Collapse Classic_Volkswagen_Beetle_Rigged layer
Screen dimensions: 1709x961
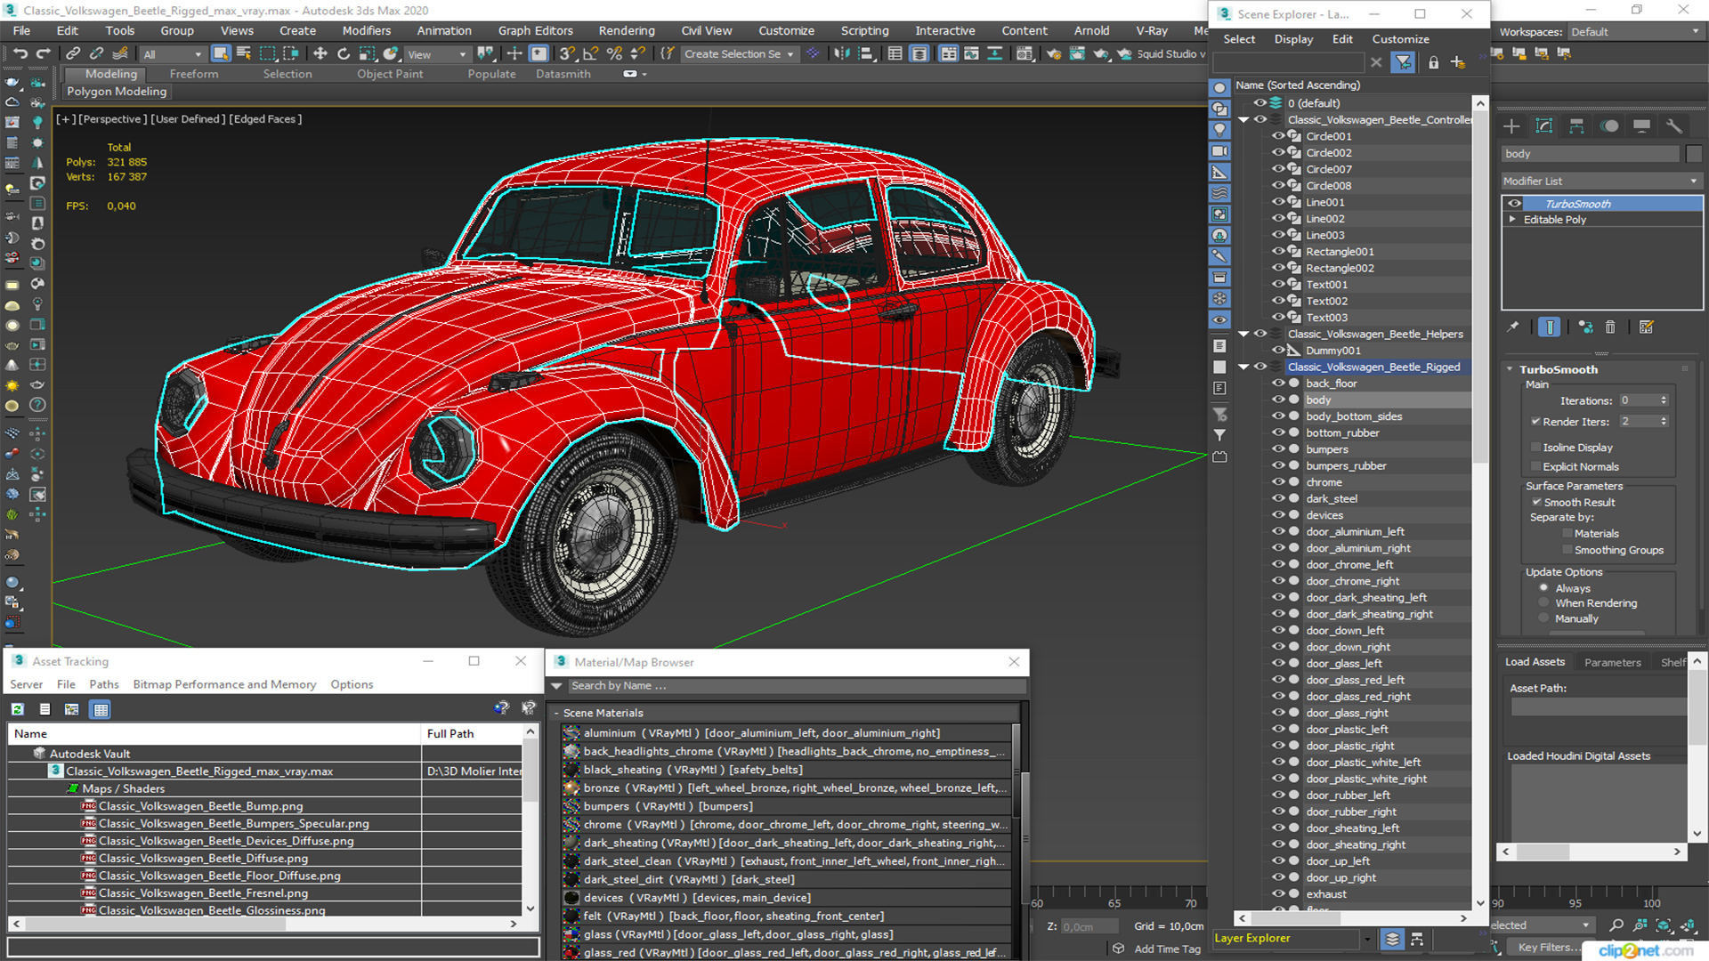(1243, 367)
